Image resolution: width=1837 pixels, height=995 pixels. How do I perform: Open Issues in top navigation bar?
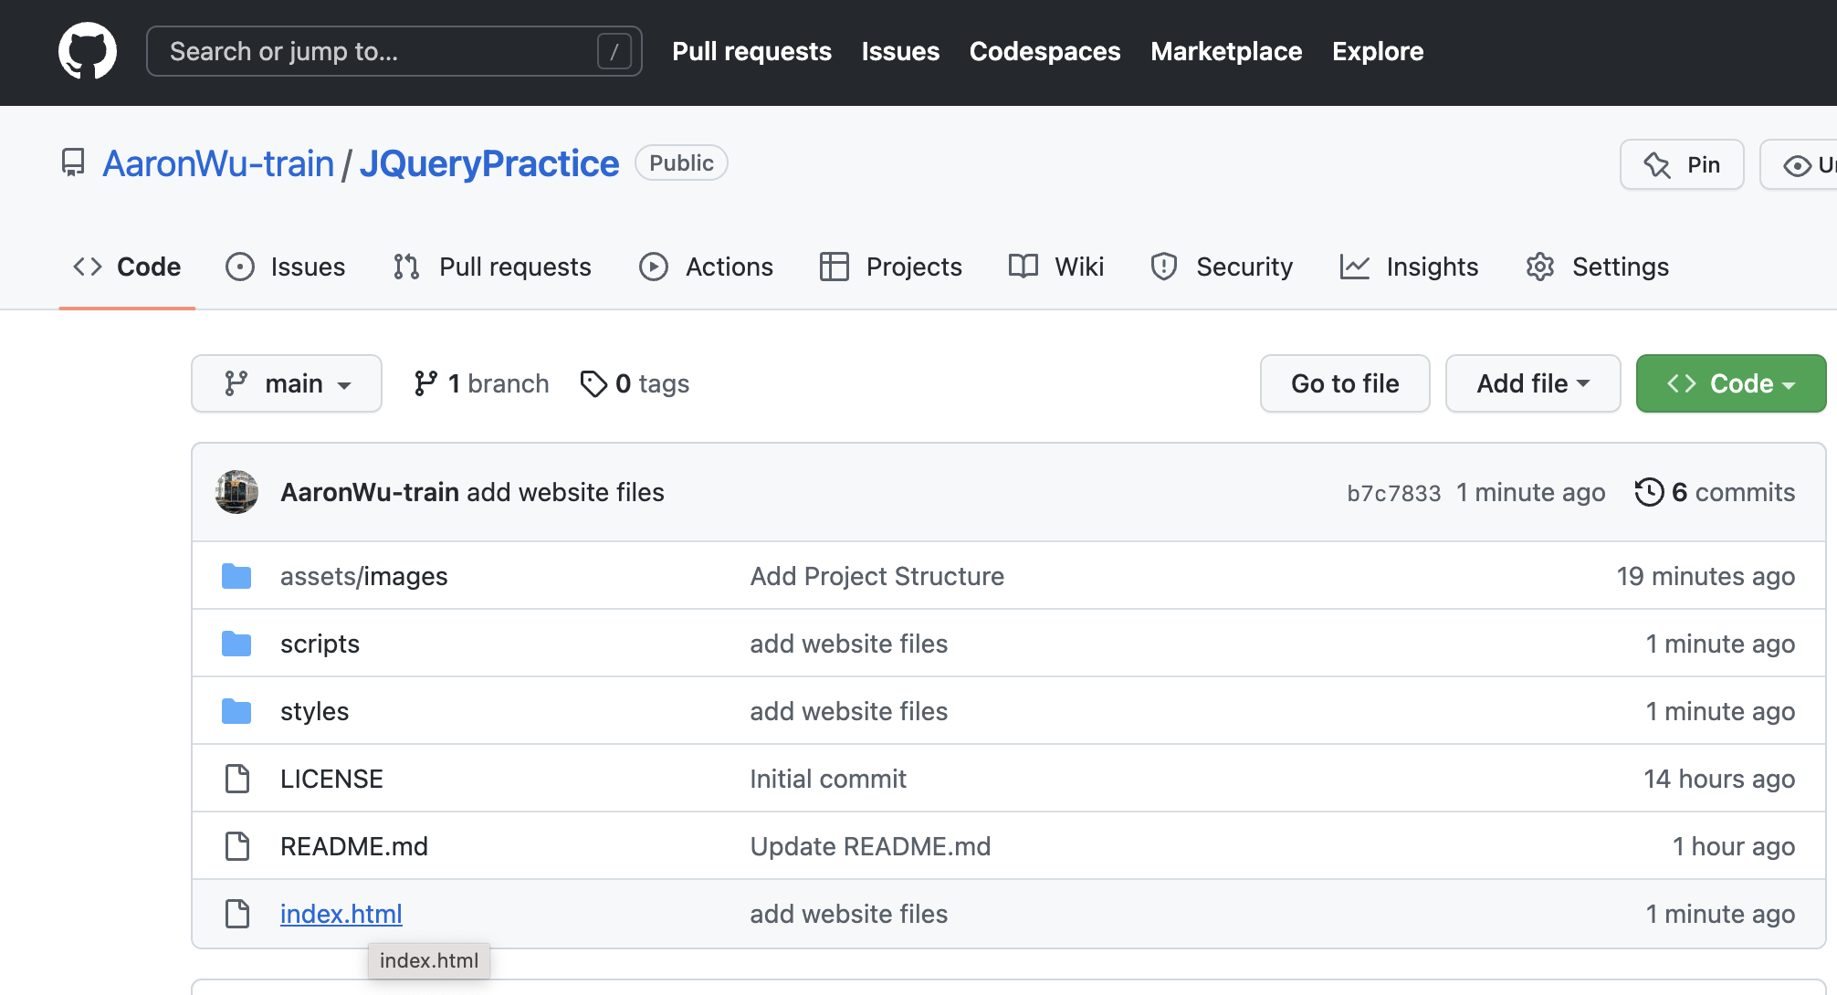point(900,51)
